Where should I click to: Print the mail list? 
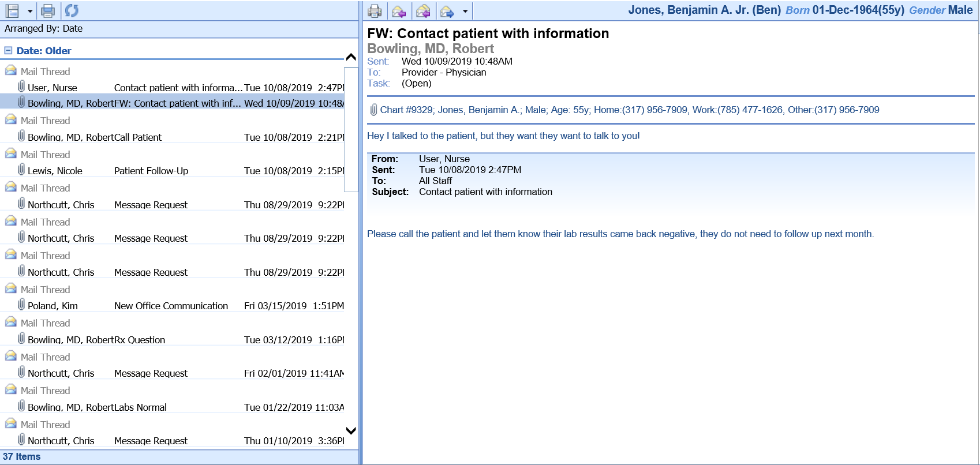point(48,10)
